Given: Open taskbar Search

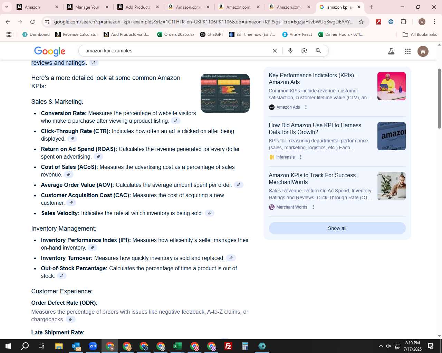Looking at the screenshot, I should pos(25,346).
